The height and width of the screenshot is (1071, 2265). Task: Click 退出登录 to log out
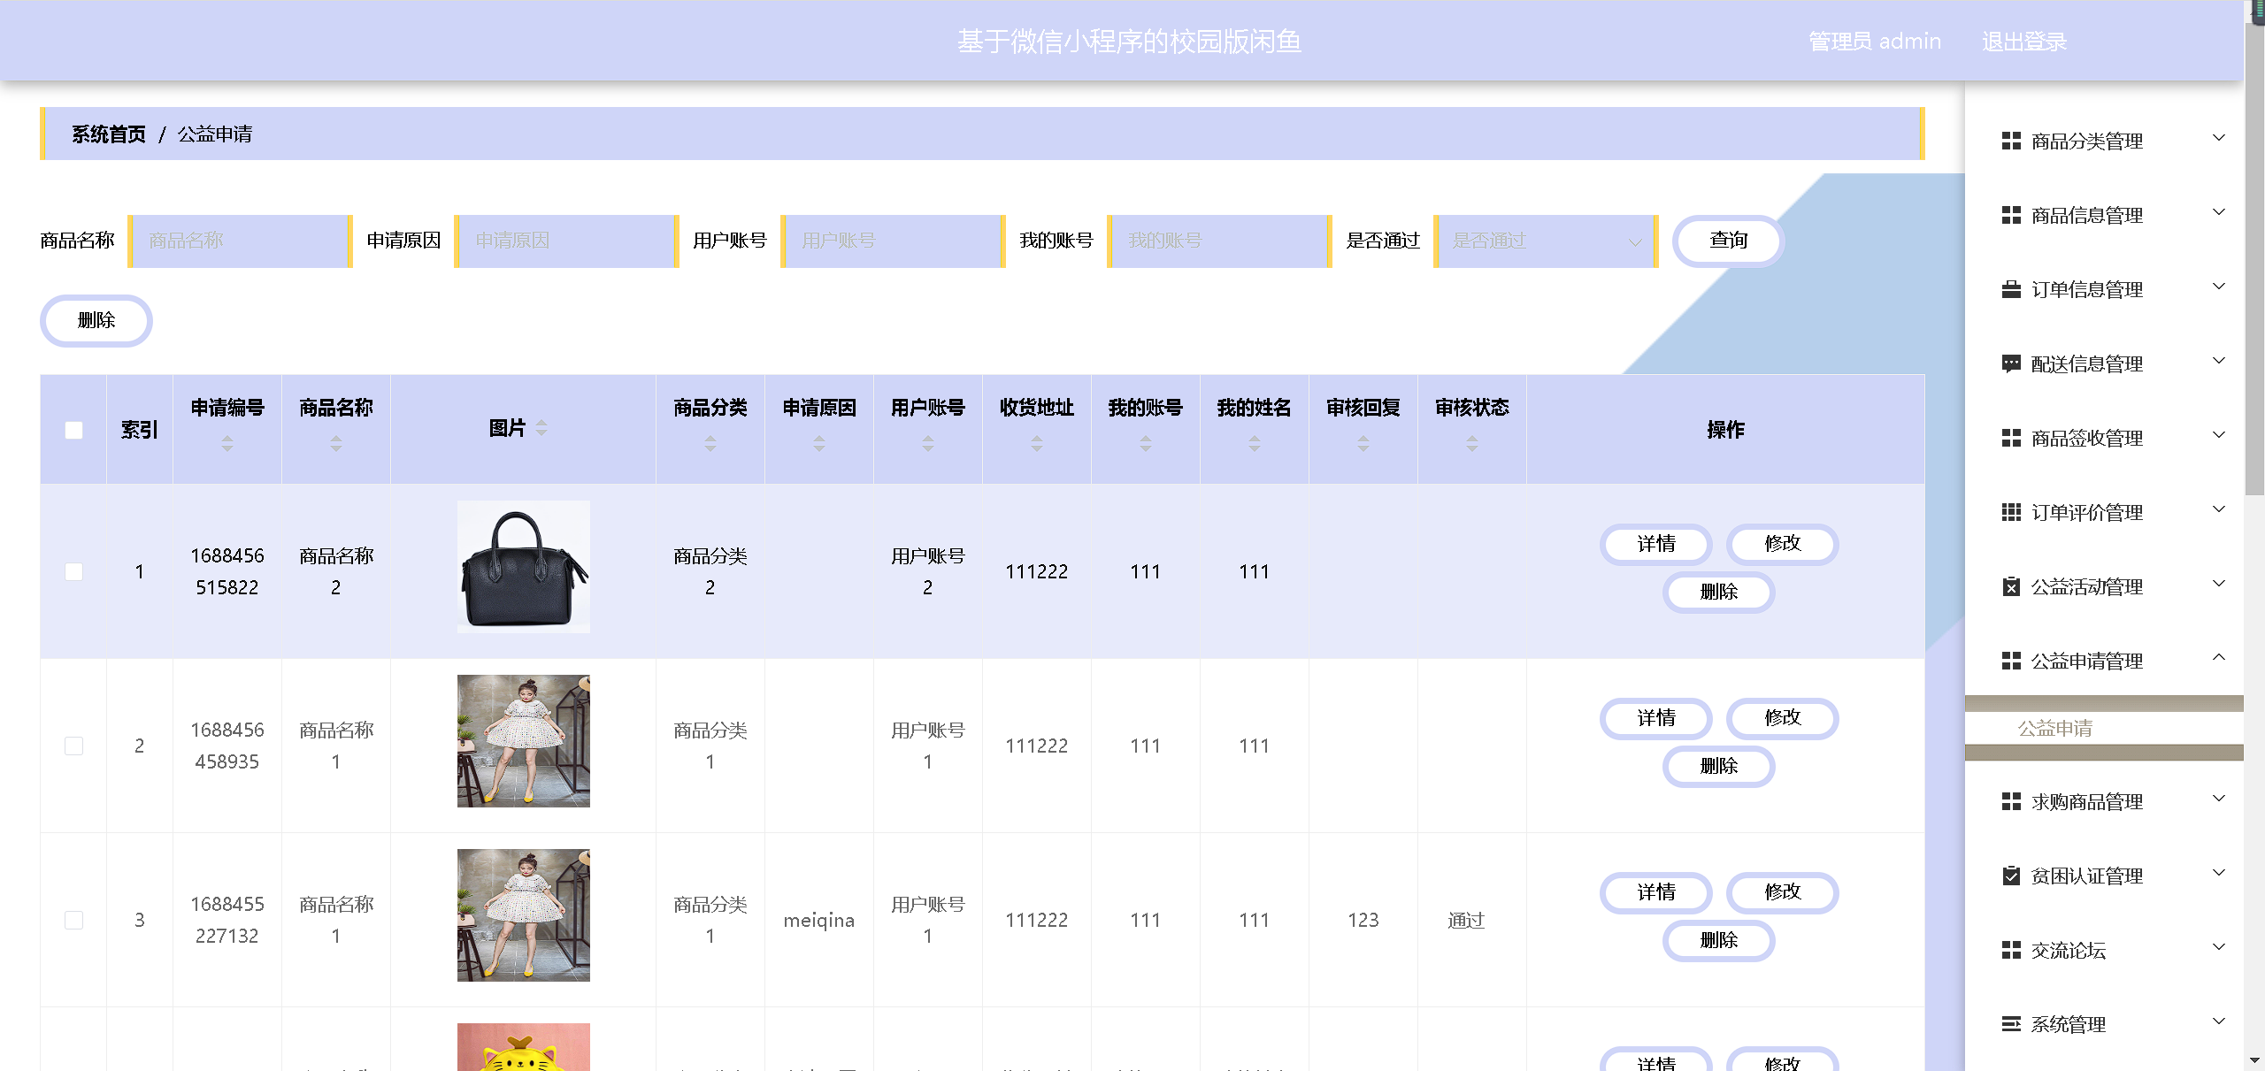click(2023, 42)
